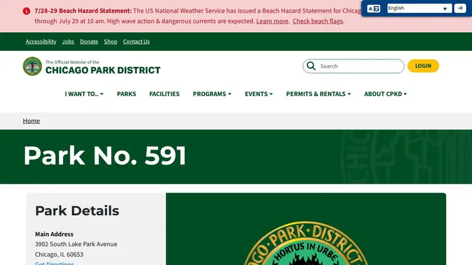Open the Donate link
The width and height of the screenshot is (472, 265).
click(89, 41)
